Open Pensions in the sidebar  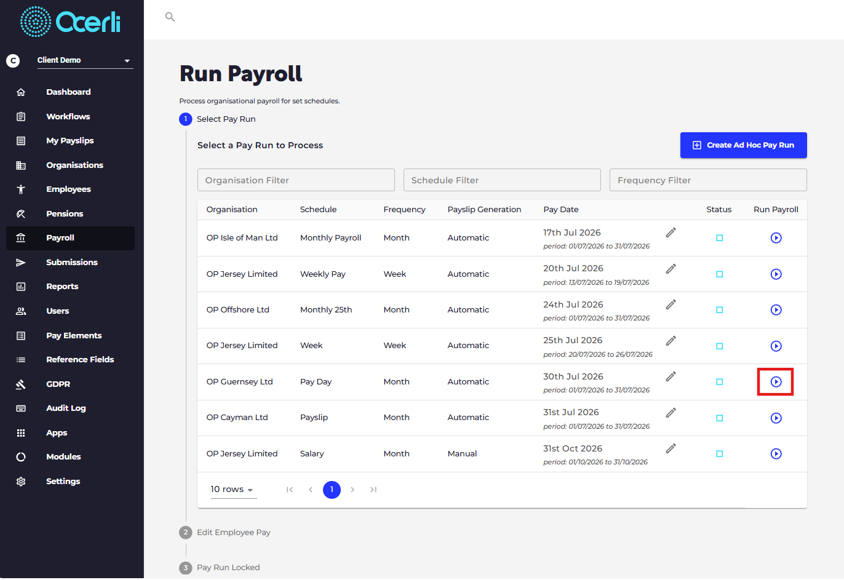(x=65, y=214)
